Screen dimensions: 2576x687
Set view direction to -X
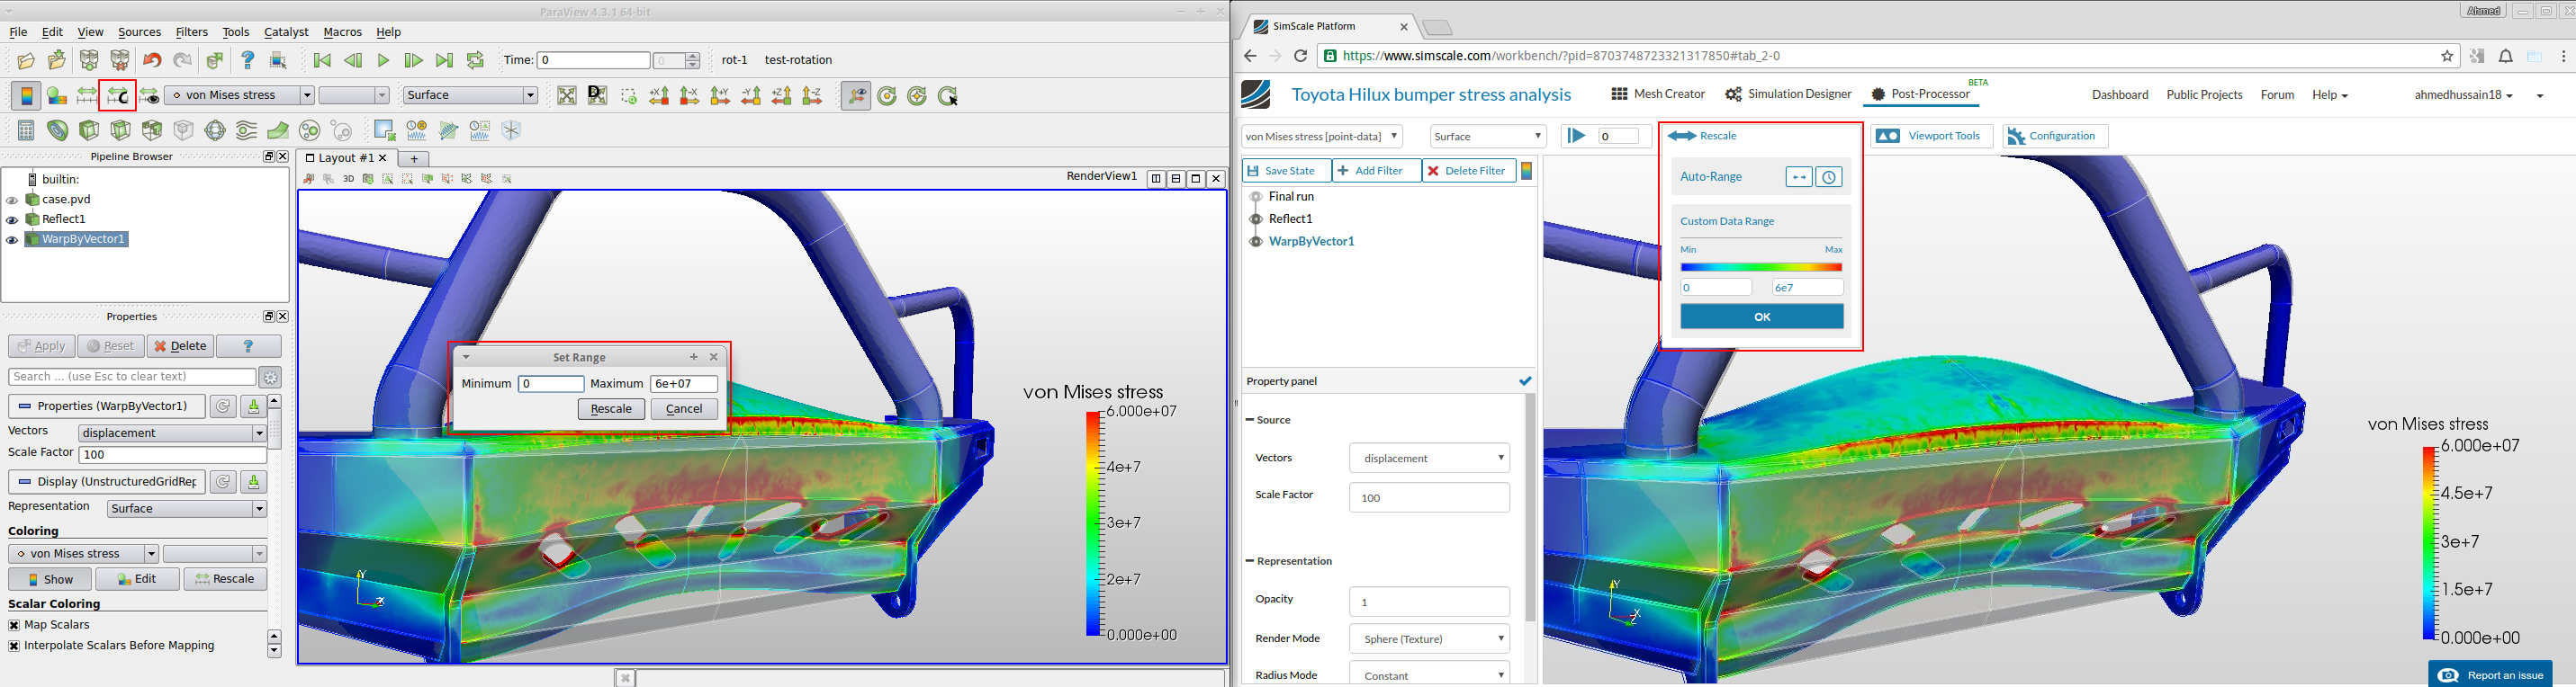tap(690, 96)
